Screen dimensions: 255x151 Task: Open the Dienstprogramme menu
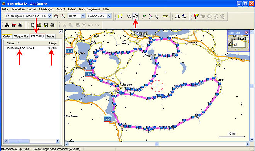tap(90, 9)
